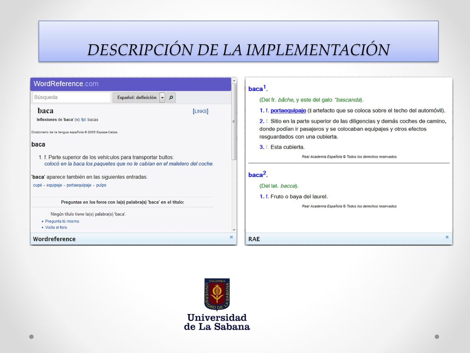This screenshot has height=353, width=470.
Task: Click the magnifier search icon in WordReference
Action: click(x=171, y=97)
